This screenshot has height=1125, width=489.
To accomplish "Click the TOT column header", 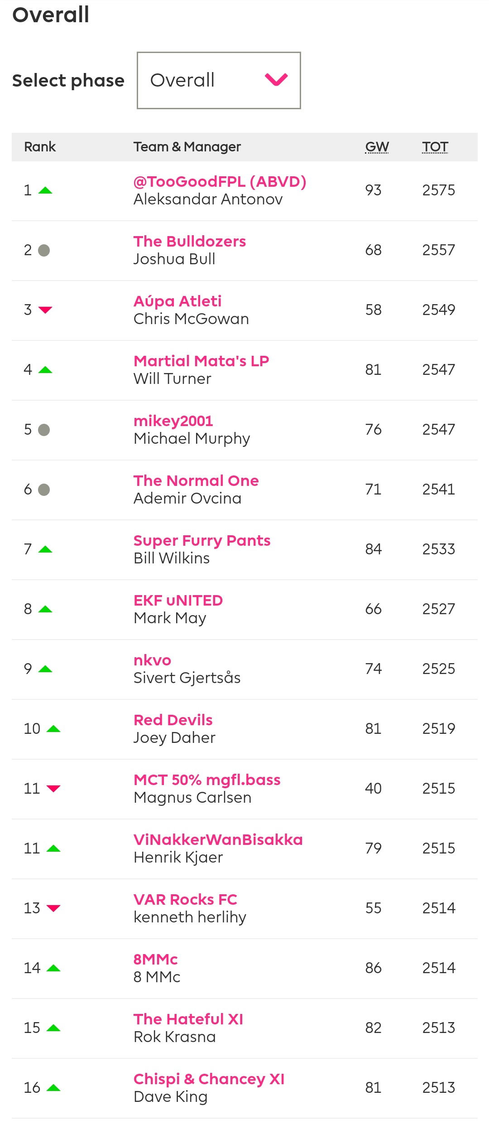I will click(x=435, y=147).
